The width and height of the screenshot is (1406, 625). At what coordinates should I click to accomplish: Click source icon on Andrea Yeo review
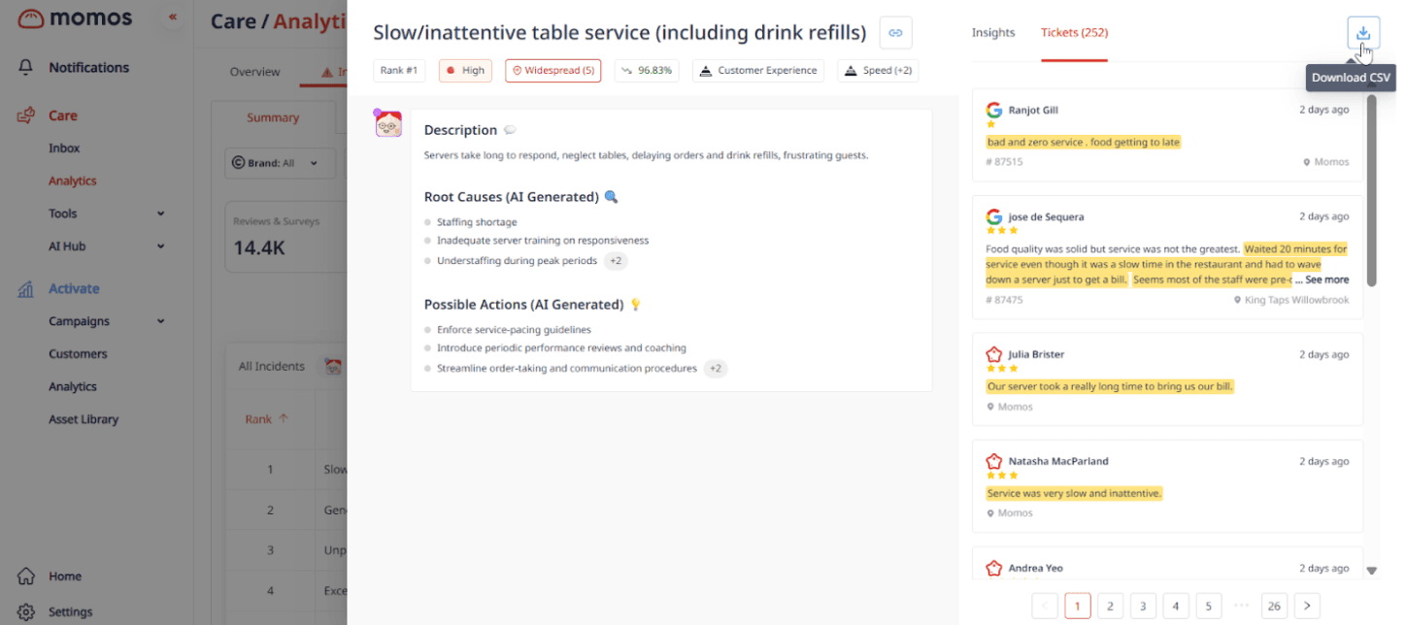pyautogui.click(x=994, y=569)
